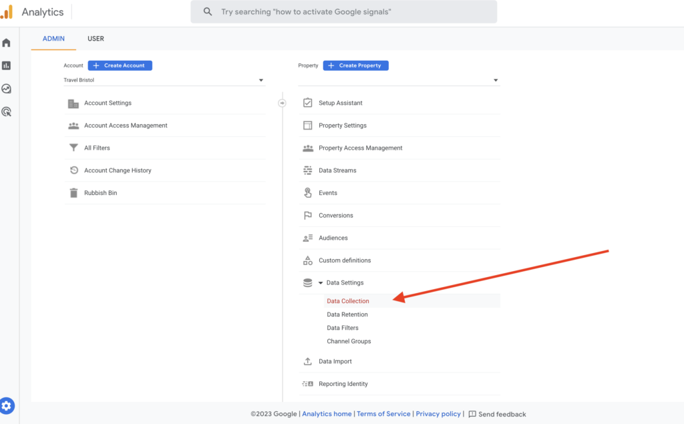Open the Travel Bristol account dropdown

[x=164, y=80]
